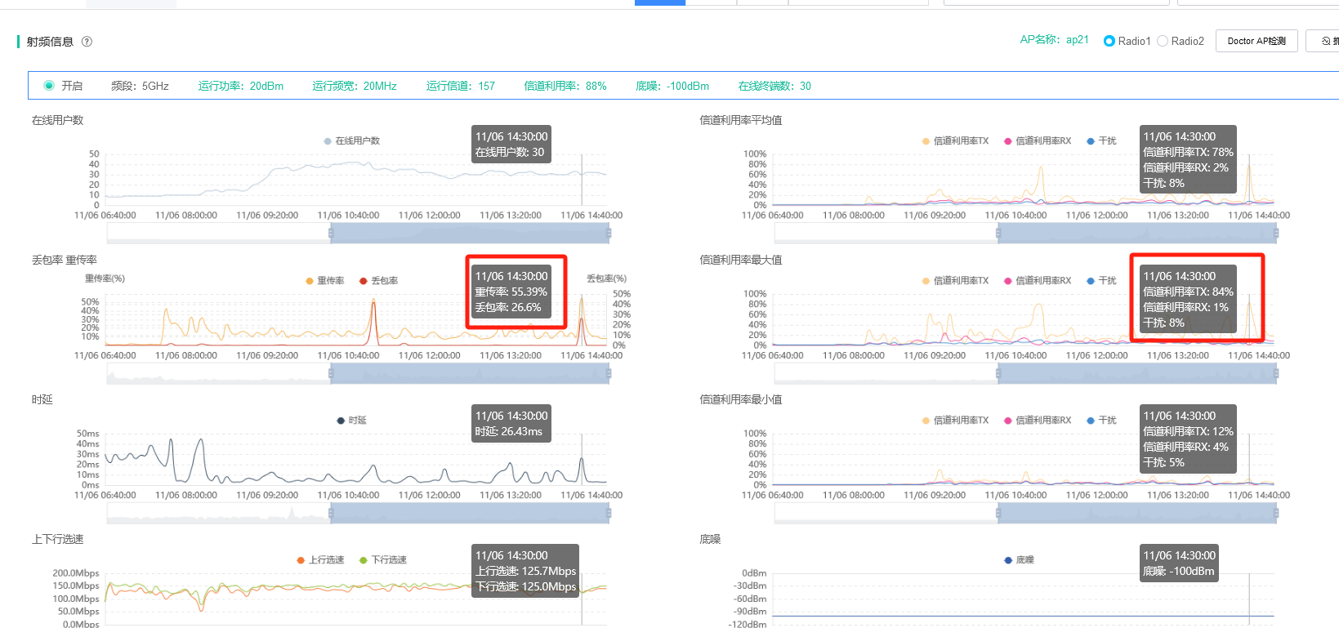Toggle the 时延 legend series
This screenshot has width=1339, height=628.
point(352,421)
